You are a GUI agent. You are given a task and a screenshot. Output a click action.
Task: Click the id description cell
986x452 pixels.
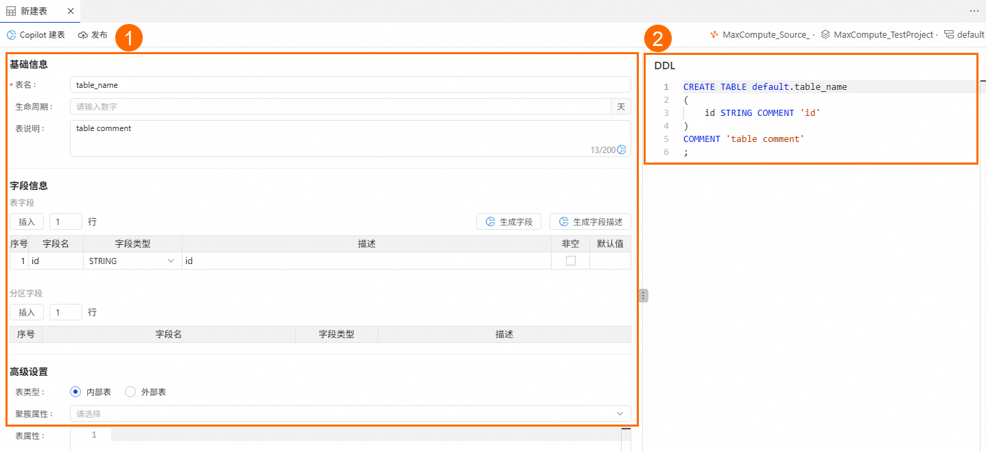[x=367, y=261]
